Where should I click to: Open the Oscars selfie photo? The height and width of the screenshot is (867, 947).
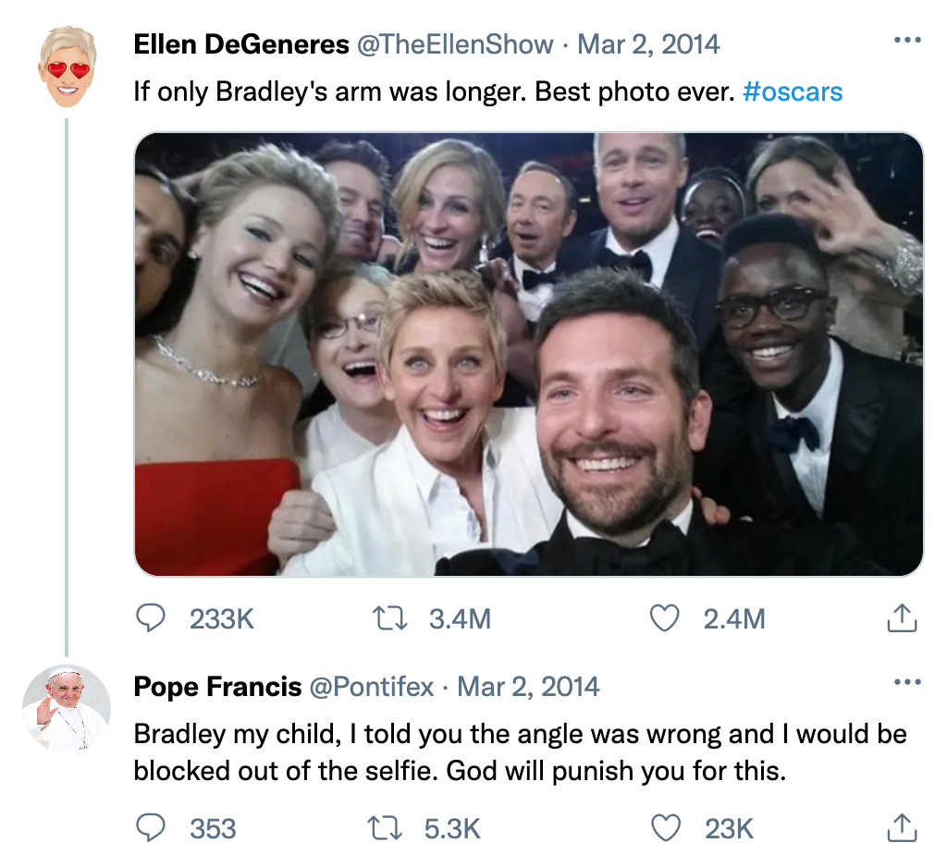point(528,354)
